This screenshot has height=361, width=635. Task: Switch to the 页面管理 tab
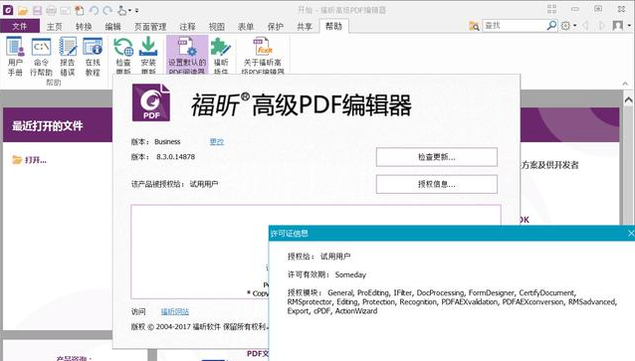pos(150,27)
